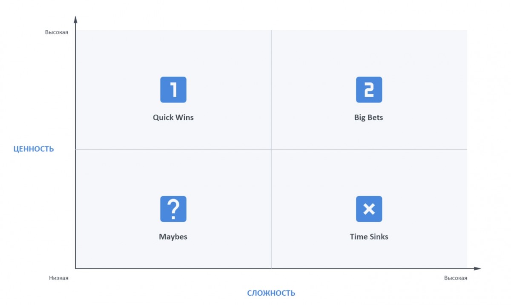Click the center intersection of quadrant dividers
Screen dimensions: 511x305
point(271,149)
